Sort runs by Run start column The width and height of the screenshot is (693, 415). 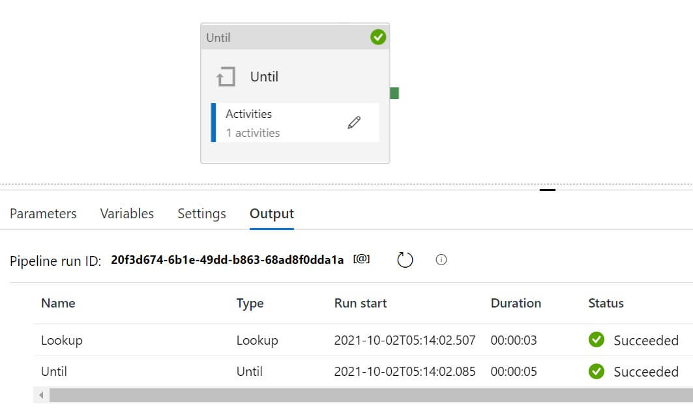(x=361, y=303)
